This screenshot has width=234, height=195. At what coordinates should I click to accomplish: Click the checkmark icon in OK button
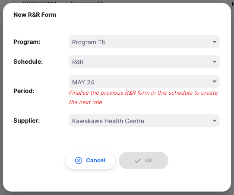138,161
